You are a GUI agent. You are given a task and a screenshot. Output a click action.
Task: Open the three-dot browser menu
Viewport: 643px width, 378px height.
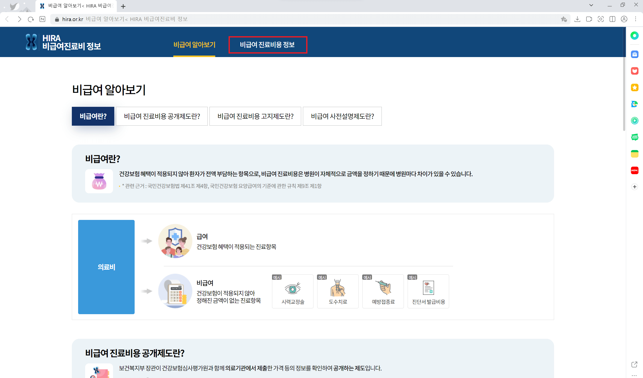coord(635,19)
